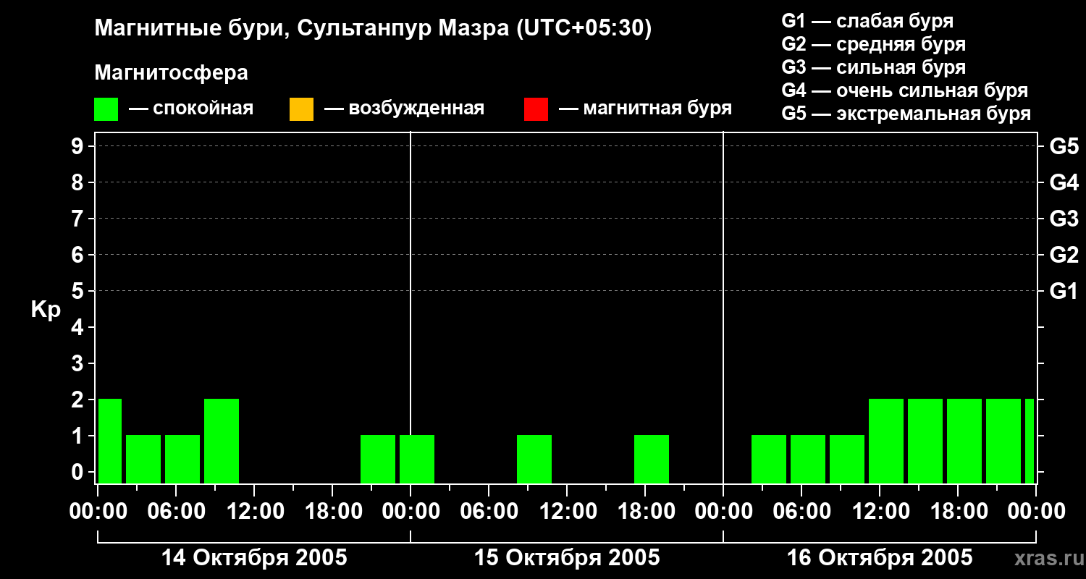Click the '14 Октября 2005' date label
This screenshot has width=1086, height=579.
pos(254,558)
